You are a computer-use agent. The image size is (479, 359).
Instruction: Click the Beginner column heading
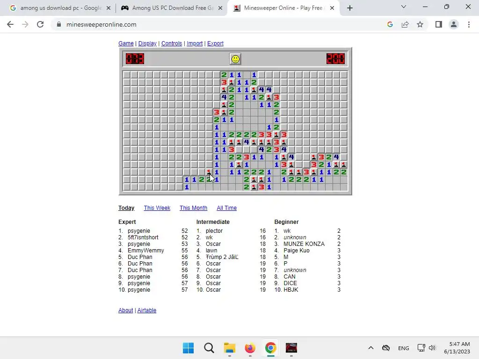pyautogui.click(x=287, y=222)
